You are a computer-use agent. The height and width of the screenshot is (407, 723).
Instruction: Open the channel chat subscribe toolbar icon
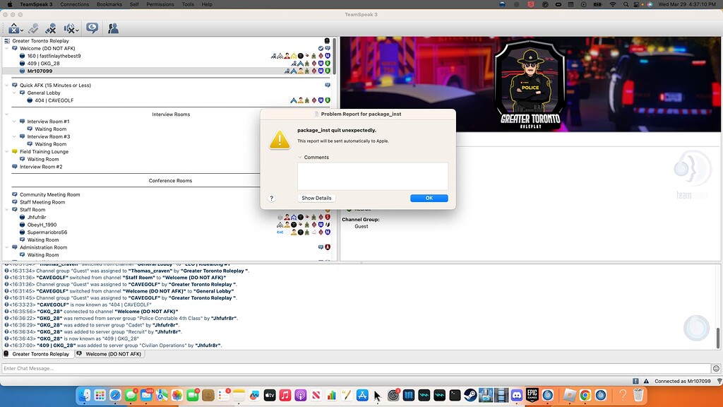tap(92, 28)
